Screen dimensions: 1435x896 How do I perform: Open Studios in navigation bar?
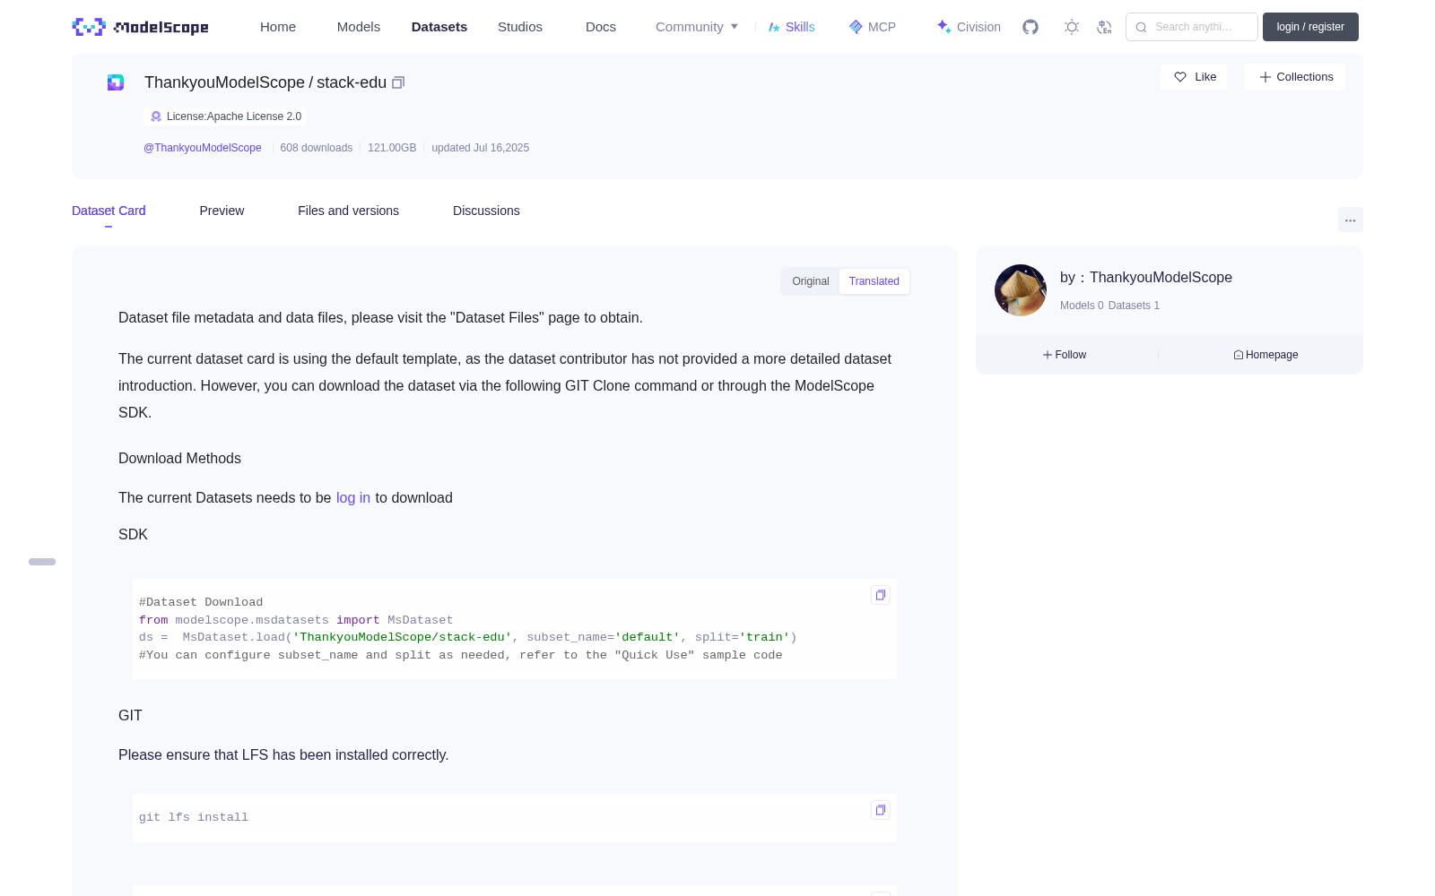[x=520, y=27]
